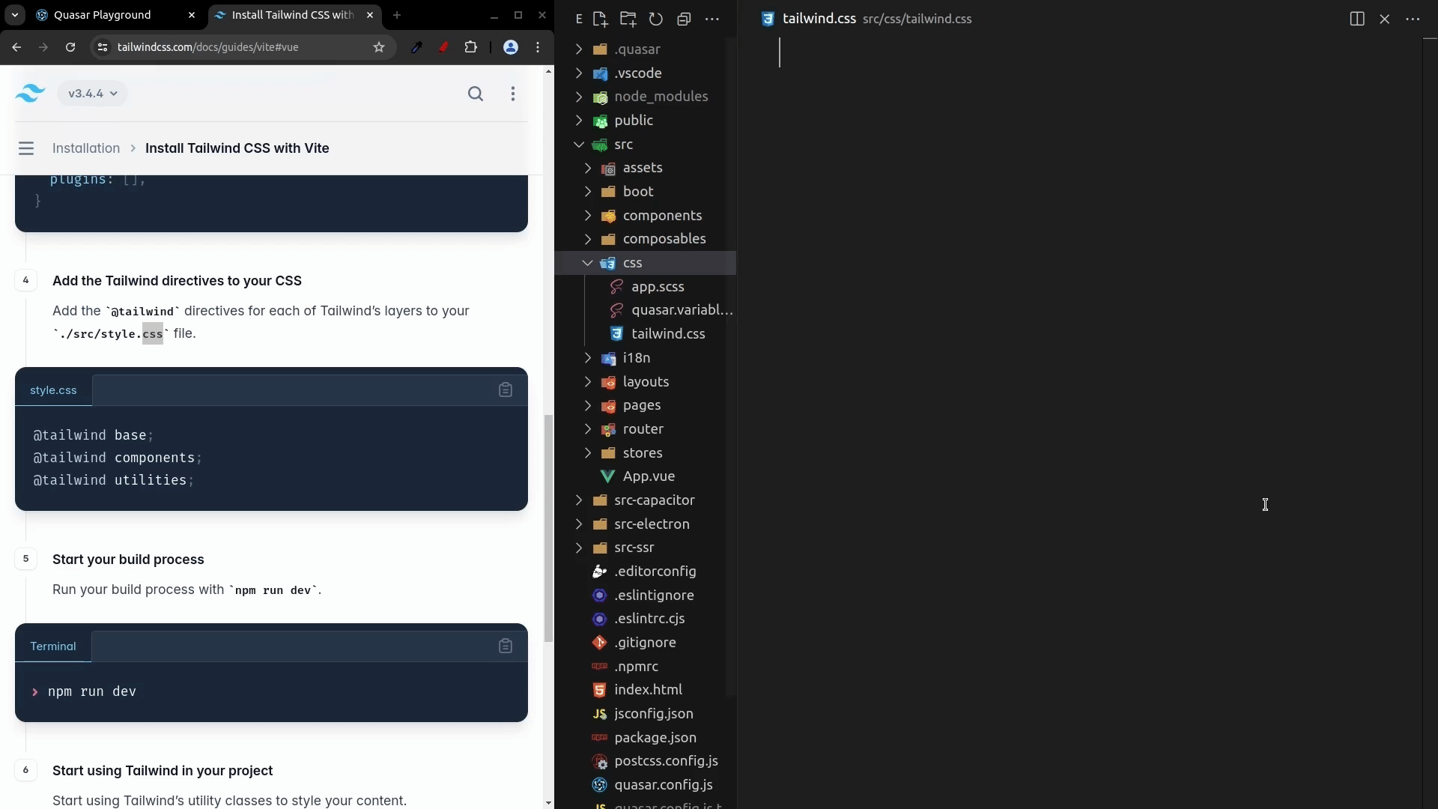Click the "Start your build process" heading

click(128, 560)
